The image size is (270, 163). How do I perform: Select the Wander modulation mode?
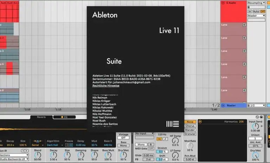[190, 130]
